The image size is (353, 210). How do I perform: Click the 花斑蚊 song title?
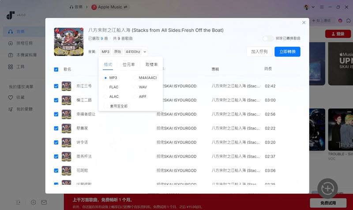pyautogui.click(x=82, y=171)
